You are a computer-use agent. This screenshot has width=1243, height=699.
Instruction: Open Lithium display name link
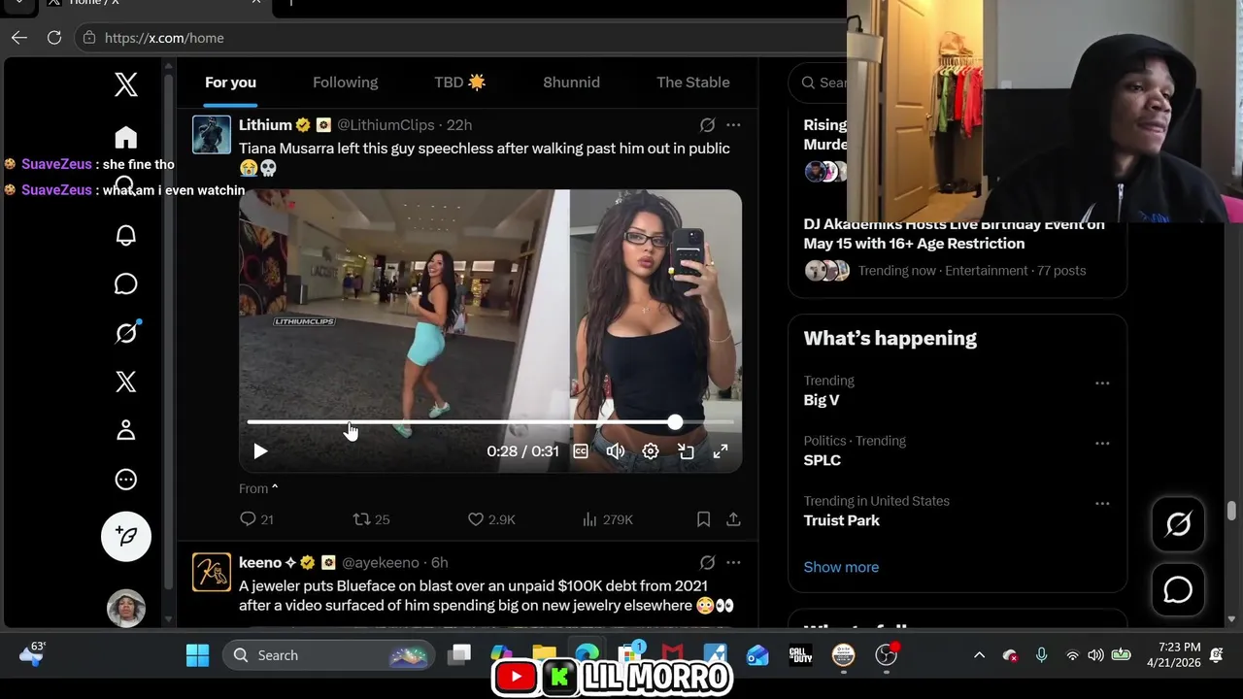(x=265, y=125)
